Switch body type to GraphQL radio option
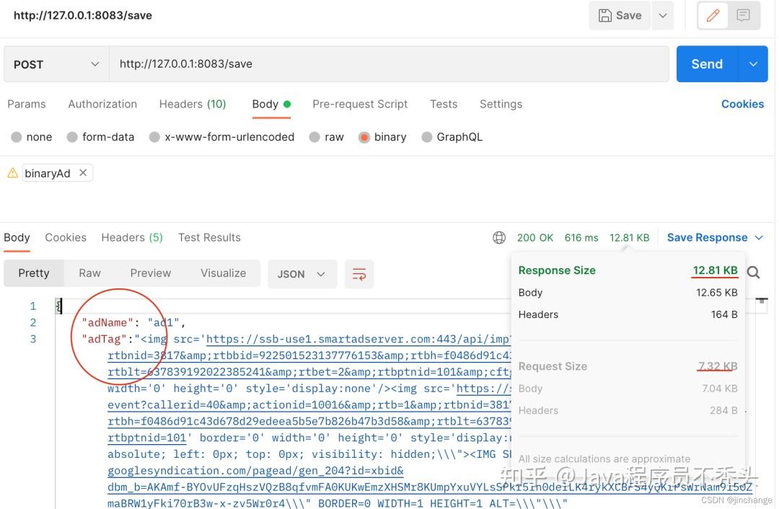This screenshot has height=509, width=779. [427, 137]
